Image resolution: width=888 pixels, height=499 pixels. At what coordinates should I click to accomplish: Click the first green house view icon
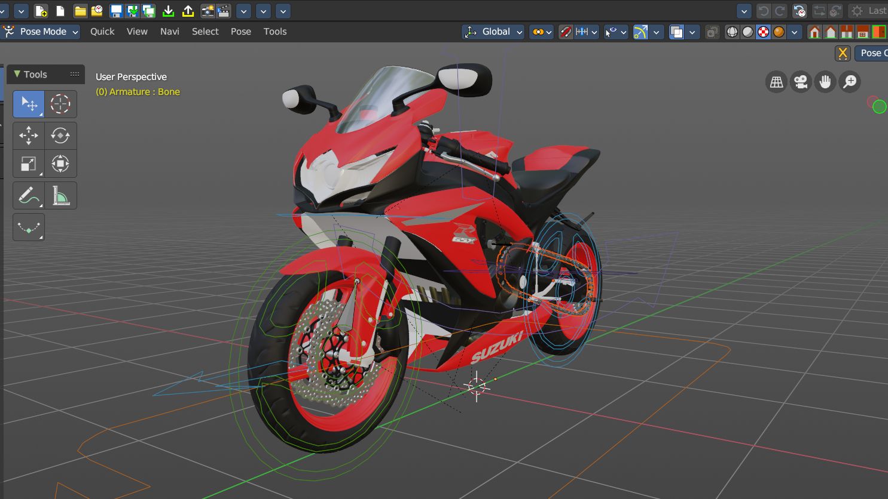[814, 32]
